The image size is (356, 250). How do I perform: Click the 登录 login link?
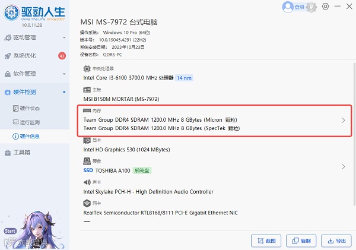pyautogui.click(x=299, y=7)
